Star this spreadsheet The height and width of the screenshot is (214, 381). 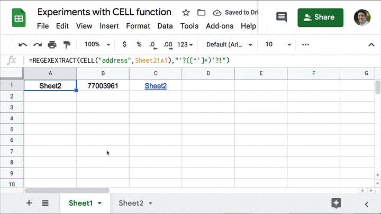coord(186,12)
